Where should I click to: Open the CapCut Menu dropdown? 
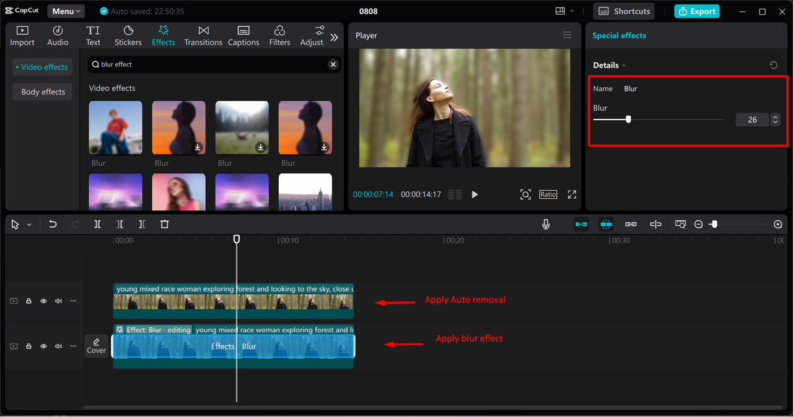click(66, 11)
